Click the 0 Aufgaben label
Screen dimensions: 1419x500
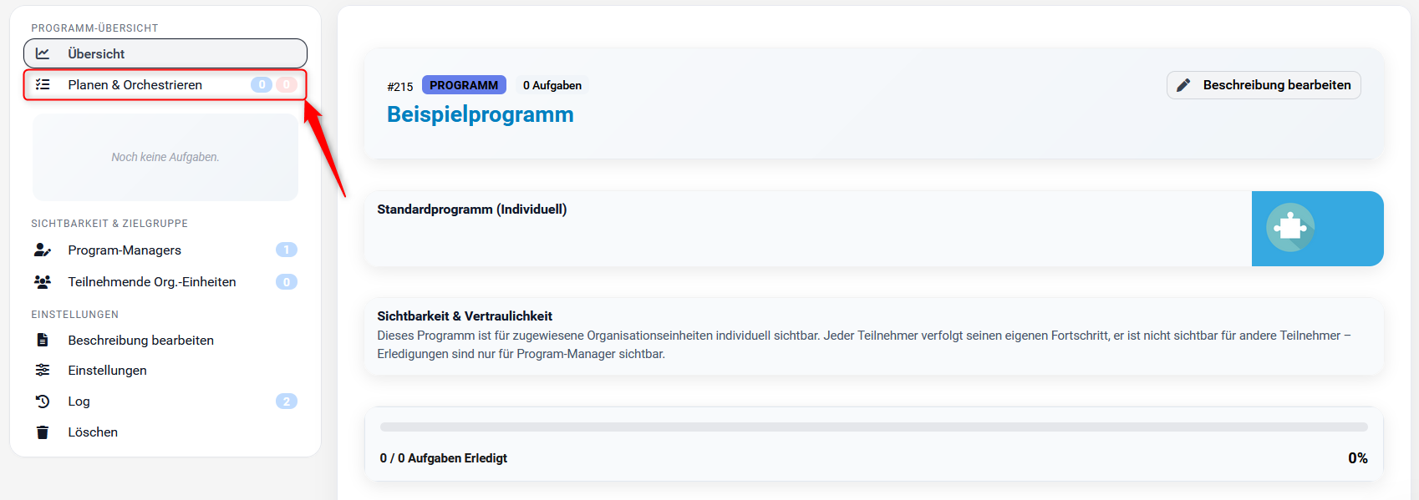click(x=552, y=85)
